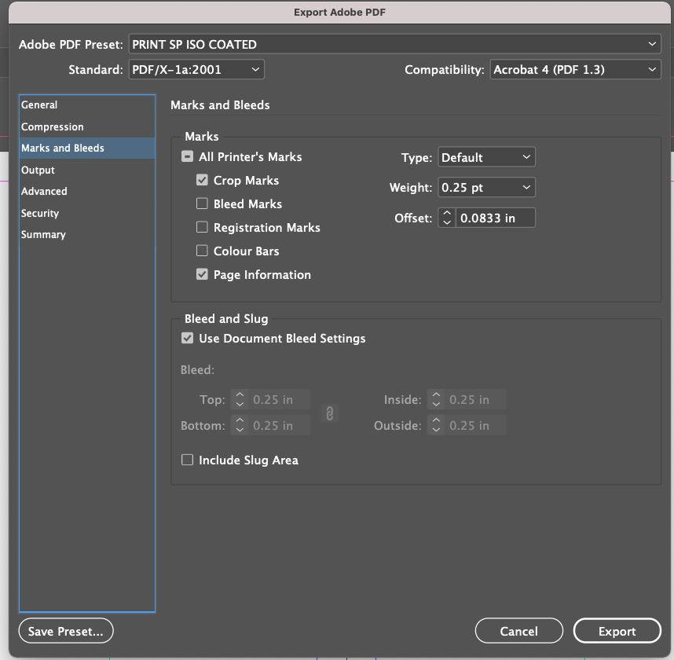Open the marks Type dropdown
The image size is (674, 660).
point(486,158)
